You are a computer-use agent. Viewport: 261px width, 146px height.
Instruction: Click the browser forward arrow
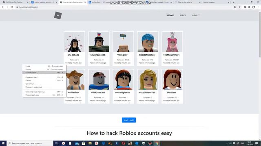coord(7,7)
